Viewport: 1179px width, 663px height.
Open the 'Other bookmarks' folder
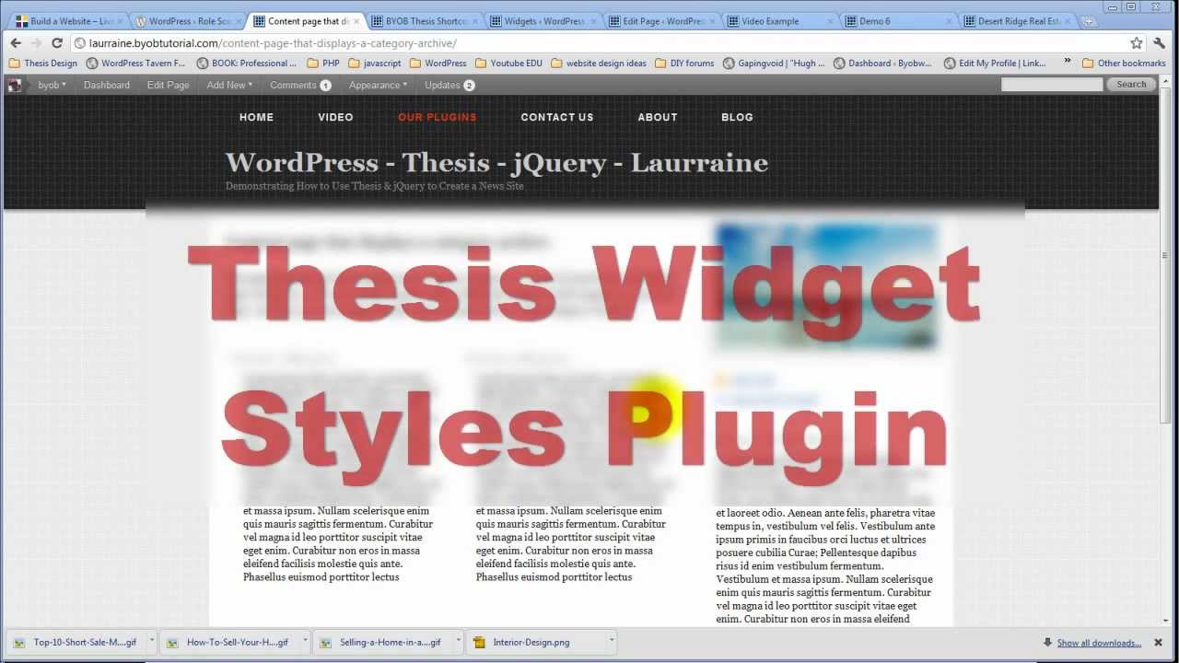point(1124,64)
